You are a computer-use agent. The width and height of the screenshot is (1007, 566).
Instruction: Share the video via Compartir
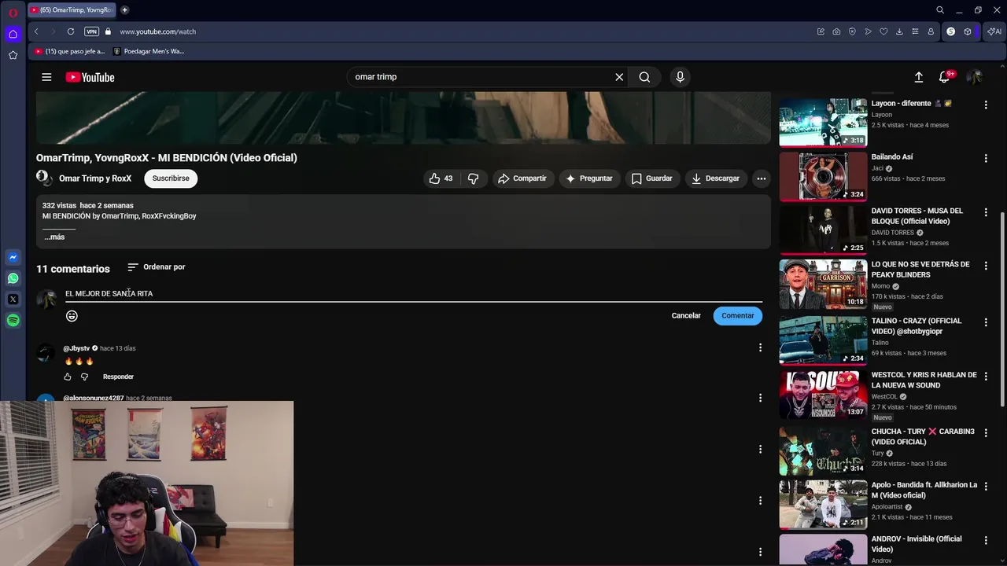(x=522, y=178)
